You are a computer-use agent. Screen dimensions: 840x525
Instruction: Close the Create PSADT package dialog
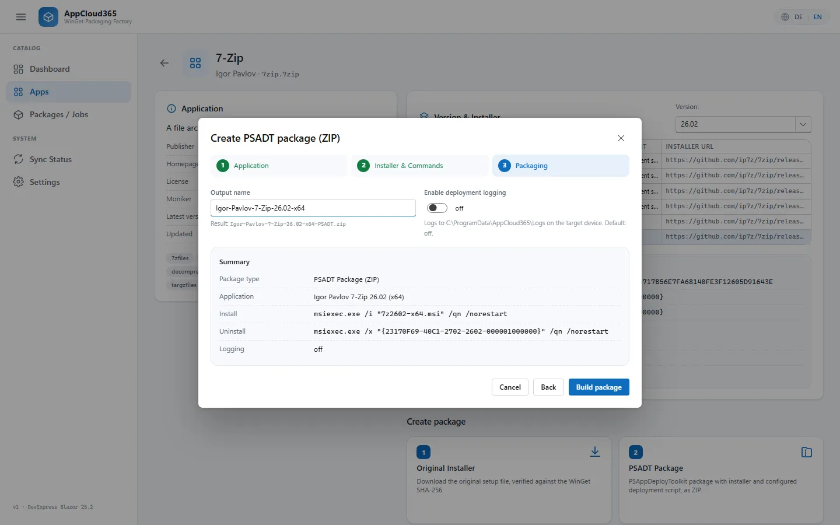point(621,138)
